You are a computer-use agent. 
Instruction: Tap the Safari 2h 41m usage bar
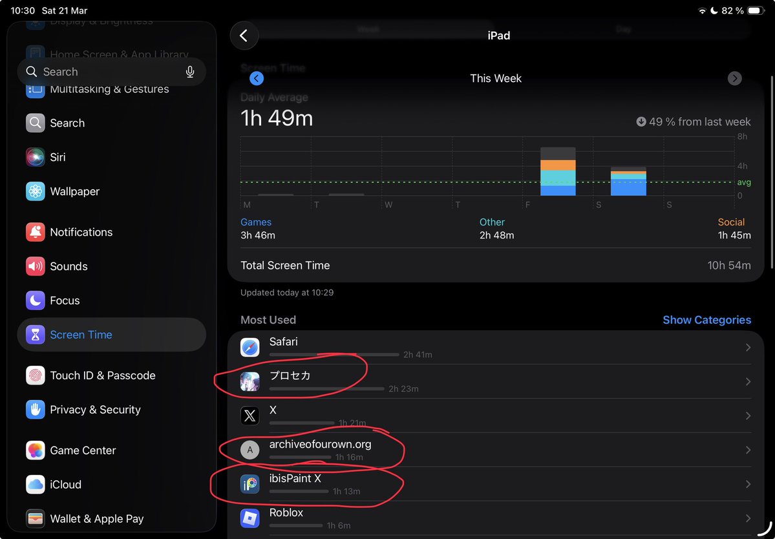[x=334, y=355]
